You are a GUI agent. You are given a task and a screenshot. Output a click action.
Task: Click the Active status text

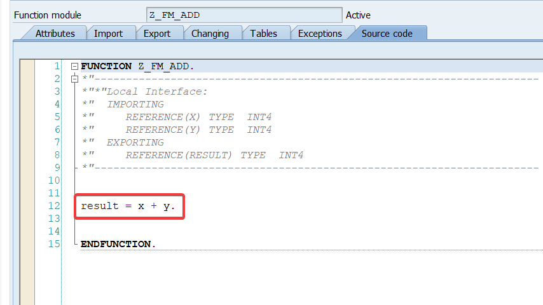pyautogui.click(x=358, y=15)
